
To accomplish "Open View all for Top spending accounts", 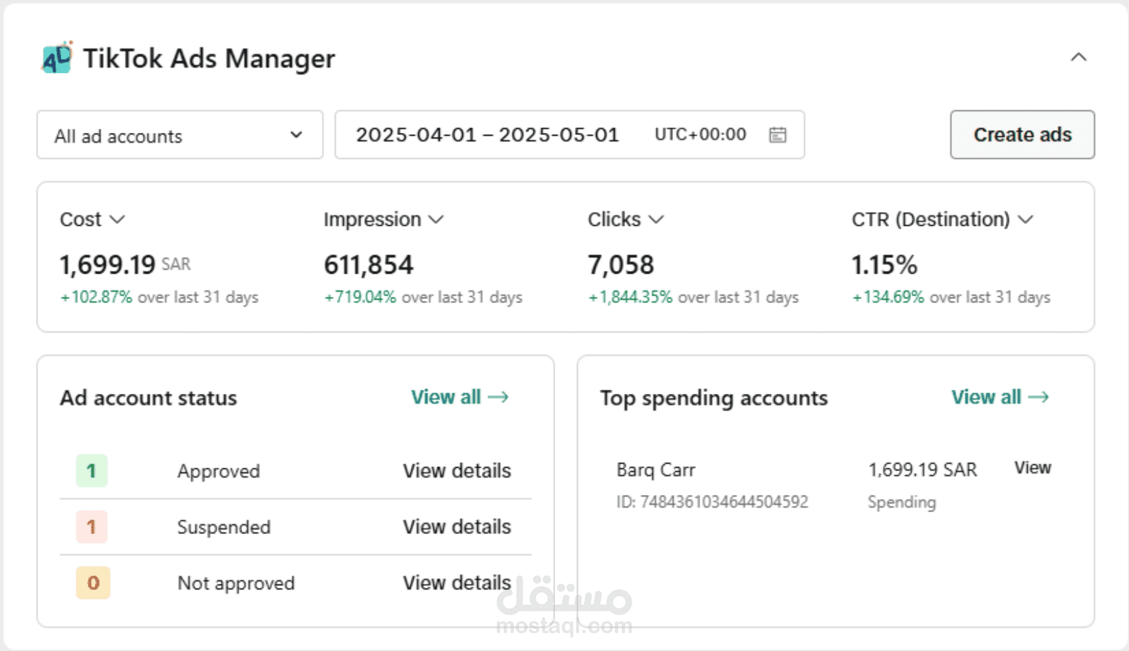I will click(1000, 397).
